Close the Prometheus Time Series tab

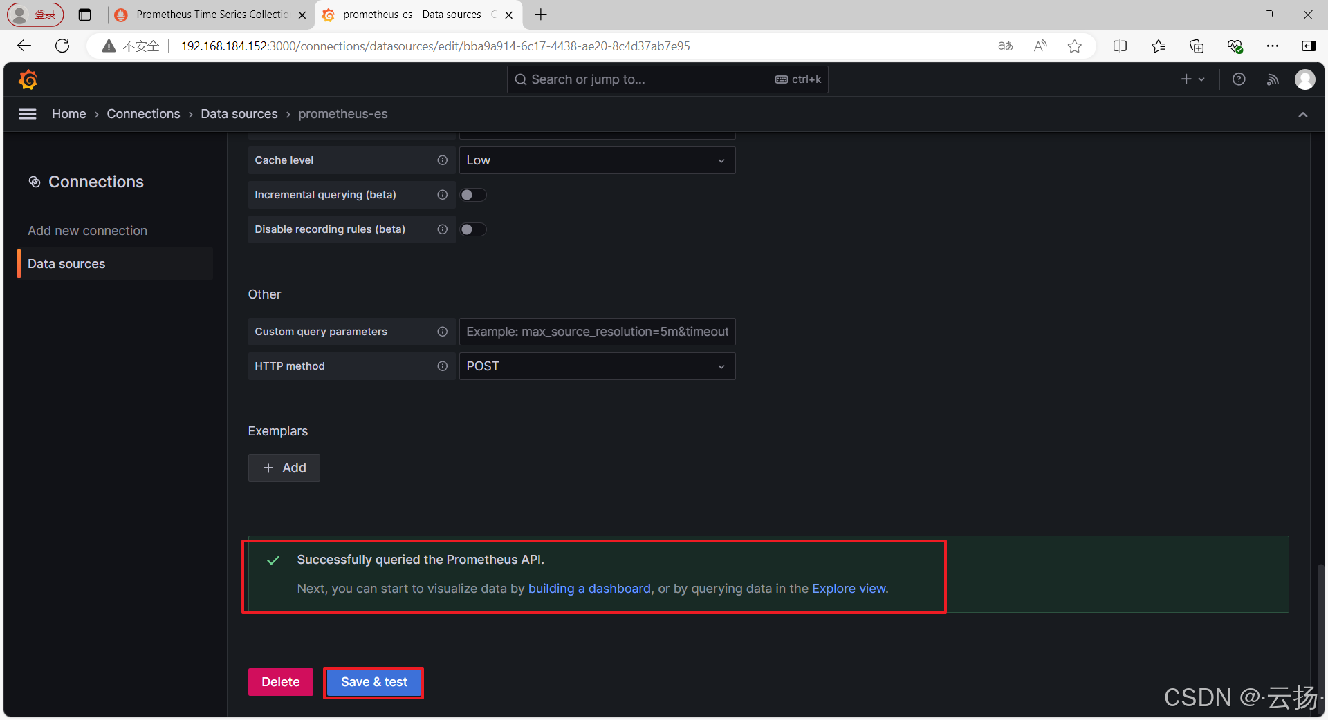pyautogui.click(x=302, y=15)
